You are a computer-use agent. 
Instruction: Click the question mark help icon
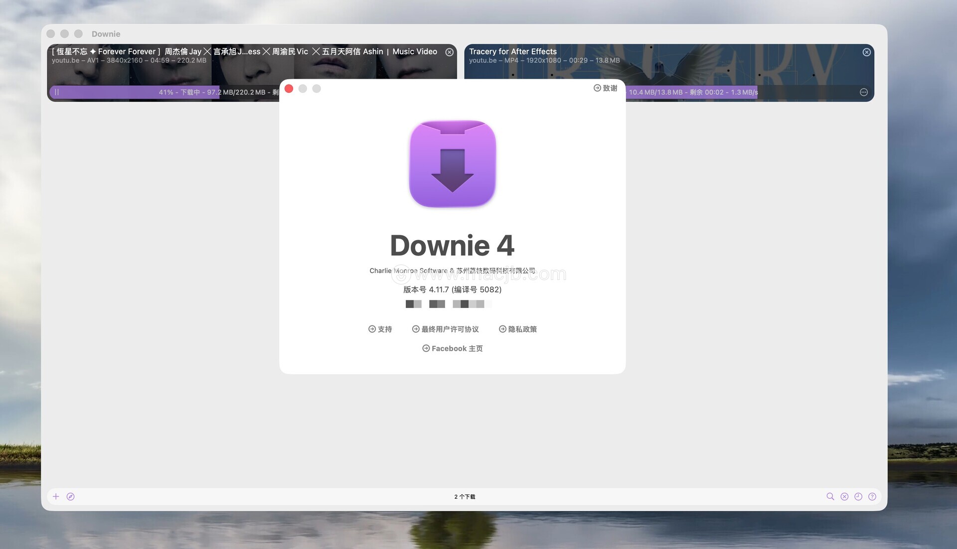click(872, 497)
